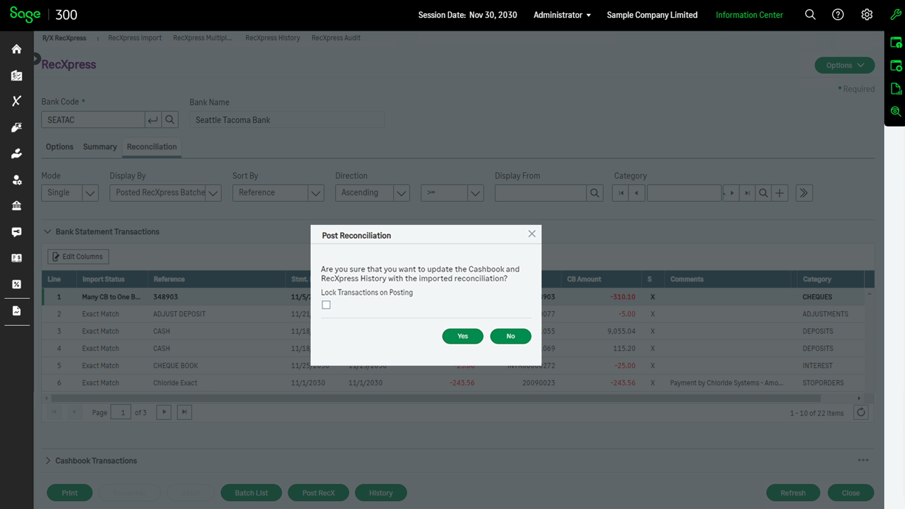
Task: Confirm posting with the Yes button
Action: (x=462, y=336)
